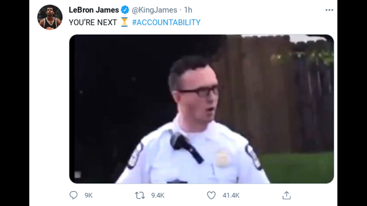This screenshot has width=367, height=206.
Task: Click the 9K reply count
Action: click(89, 195)
